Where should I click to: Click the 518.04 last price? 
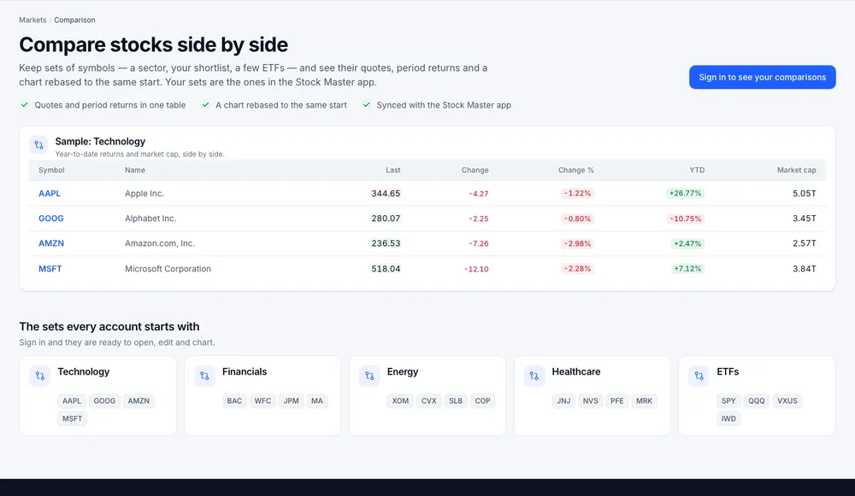point(386,268)
